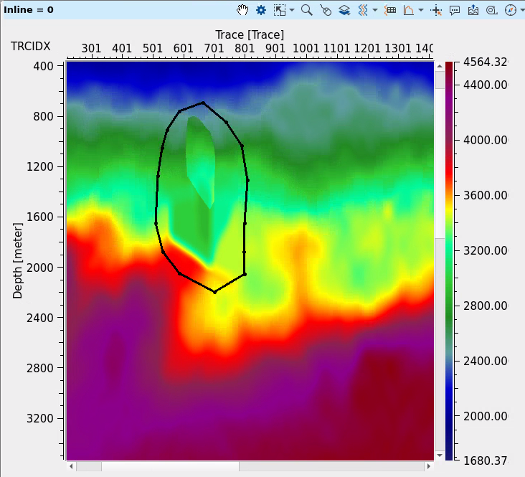Screen dimensions: 525x477
Task: Open the orange-bracketed grid table icon
Action: pos(391,10)
